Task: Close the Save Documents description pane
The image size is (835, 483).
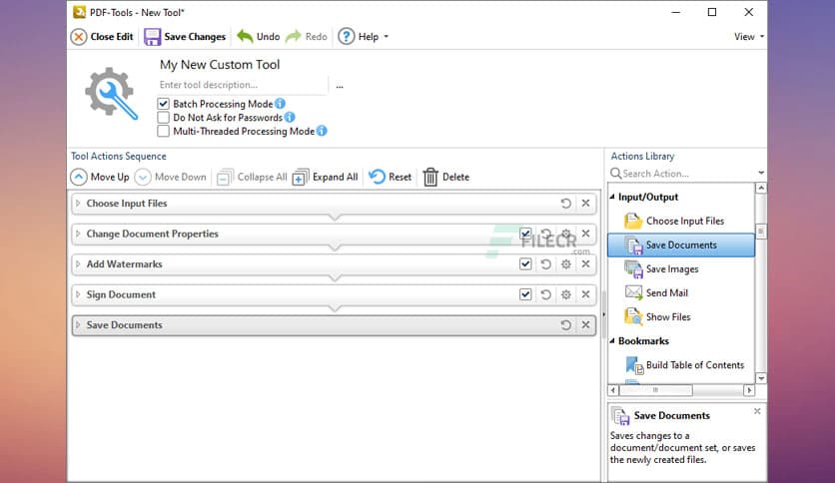Action: (x=757, y=411)
